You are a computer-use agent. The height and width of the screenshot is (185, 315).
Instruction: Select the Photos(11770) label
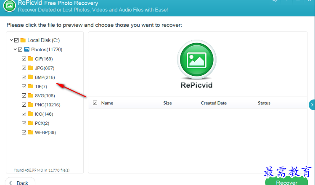tap(47, 50)
